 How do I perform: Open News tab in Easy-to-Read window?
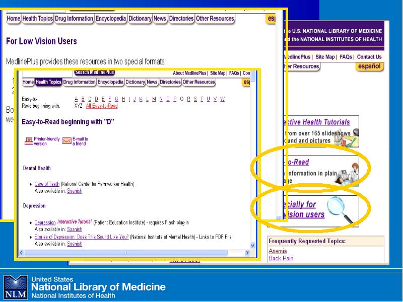click(152, 82)
